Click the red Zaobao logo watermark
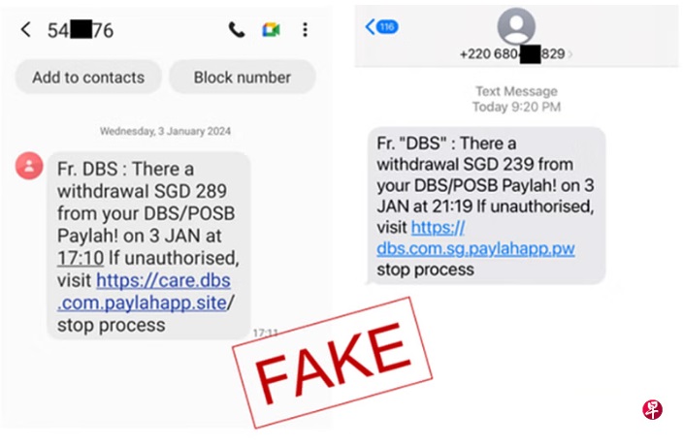Screen dimensions: 683x446 652,409
